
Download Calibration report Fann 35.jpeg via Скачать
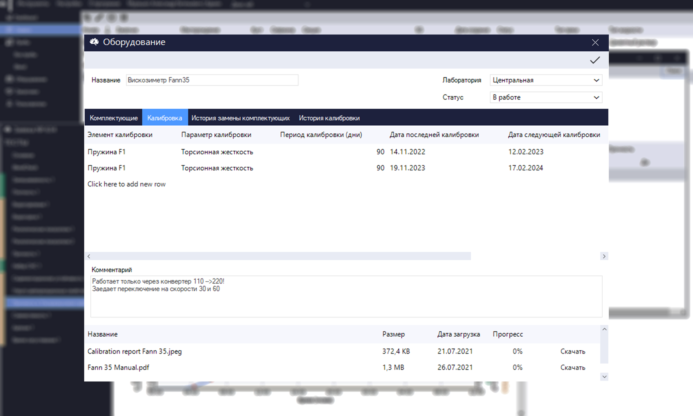coord(573,352)
